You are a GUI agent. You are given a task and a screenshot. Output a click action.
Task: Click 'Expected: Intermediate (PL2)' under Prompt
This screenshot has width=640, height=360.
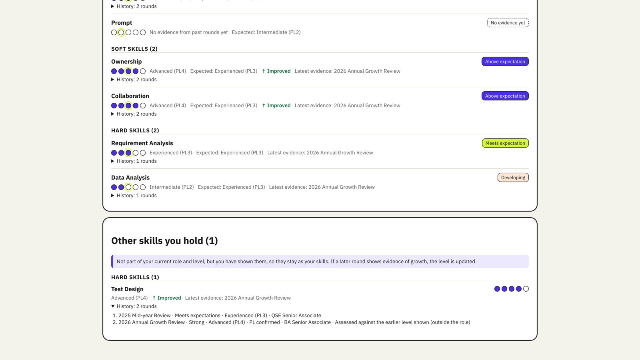click(x=266, y=32)
